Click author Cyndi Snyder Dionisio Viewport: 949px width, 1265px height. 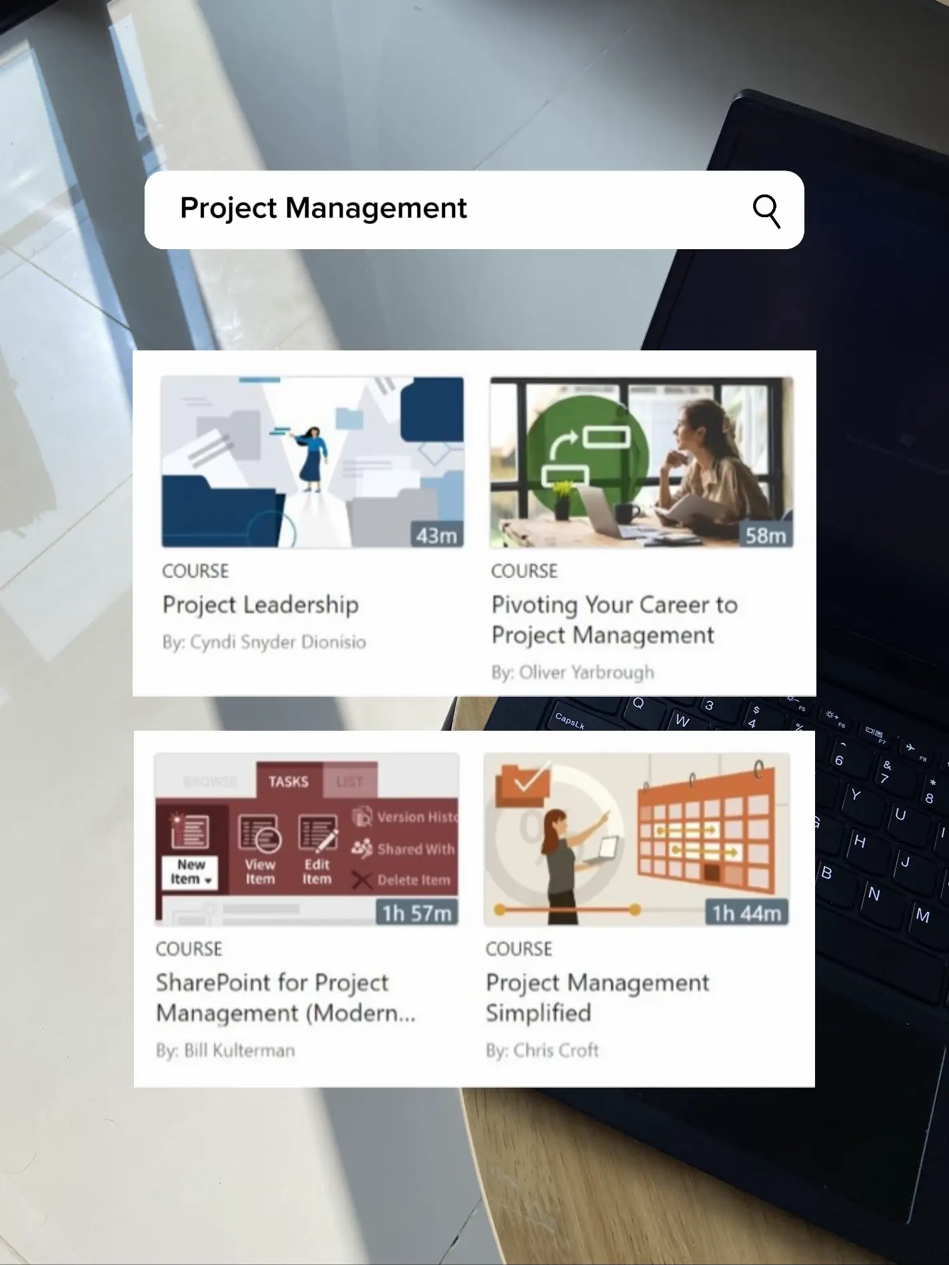pyautogui.click(x=264, y=642)
